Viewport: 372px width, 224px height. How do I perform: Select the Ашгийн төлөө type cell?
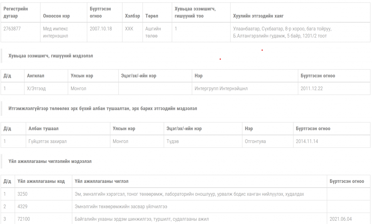153,32
